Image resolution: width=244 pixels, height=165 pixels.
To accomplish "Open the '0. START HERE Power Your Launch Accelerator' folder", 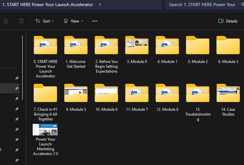I will (x=45, y=47).
